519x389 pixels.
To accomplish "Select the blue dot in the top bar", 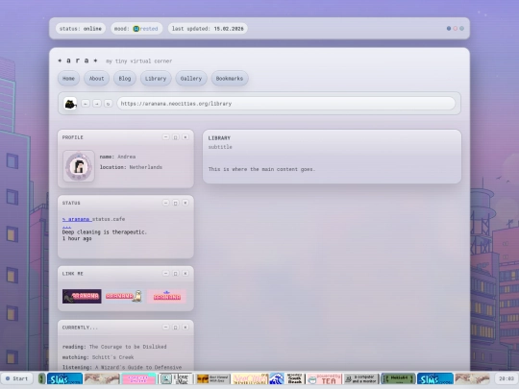I will (449, 29).
